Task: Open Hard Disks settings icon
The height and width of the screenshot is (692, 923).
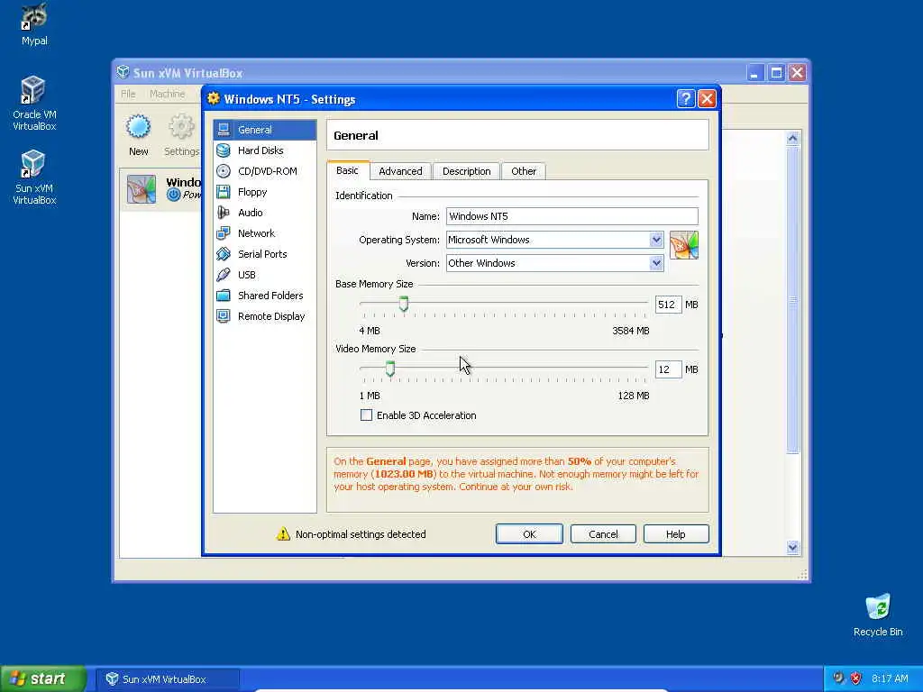Action: point(224,150)
